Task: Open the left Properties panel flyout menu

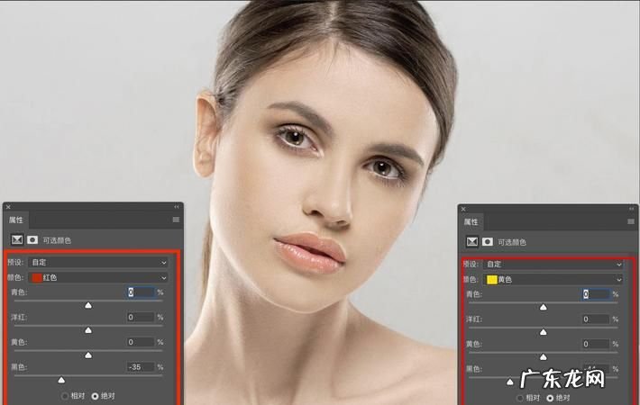Action: coord(176,220)
